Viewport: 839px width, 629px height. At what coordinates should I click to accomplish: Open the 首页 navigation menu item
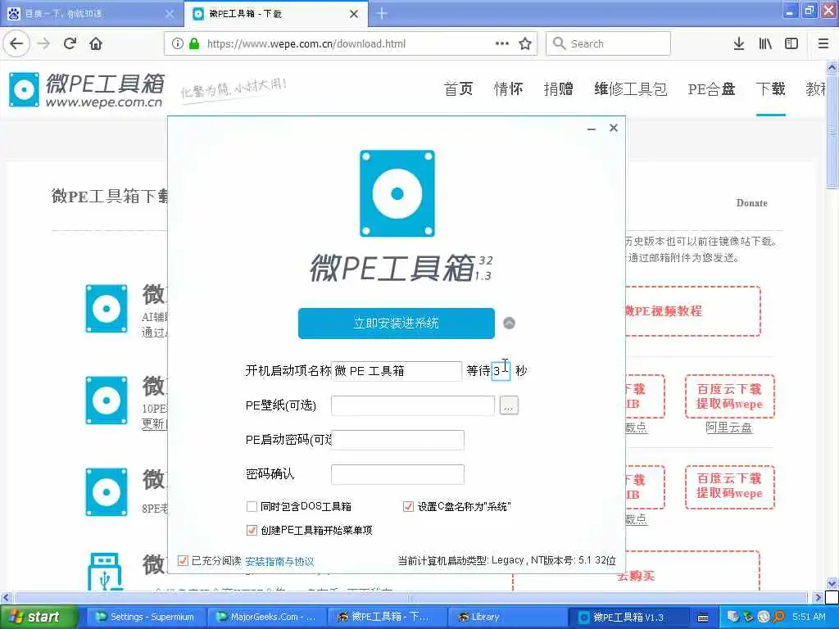coord(459,88)
